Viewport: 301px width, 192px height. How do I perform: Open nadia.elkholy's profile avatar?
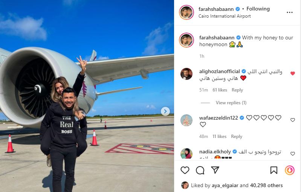[x=186, y=153]
